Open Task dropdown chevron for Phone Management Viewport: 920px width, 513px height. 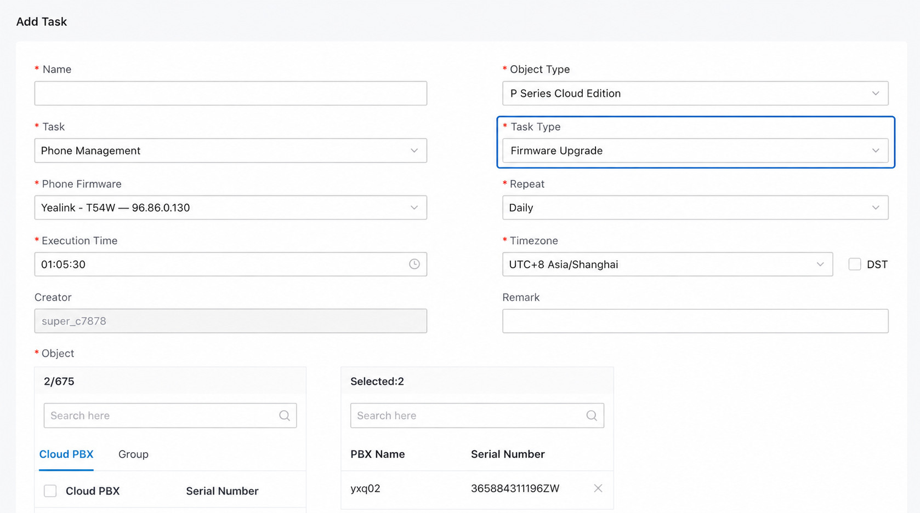414,151
